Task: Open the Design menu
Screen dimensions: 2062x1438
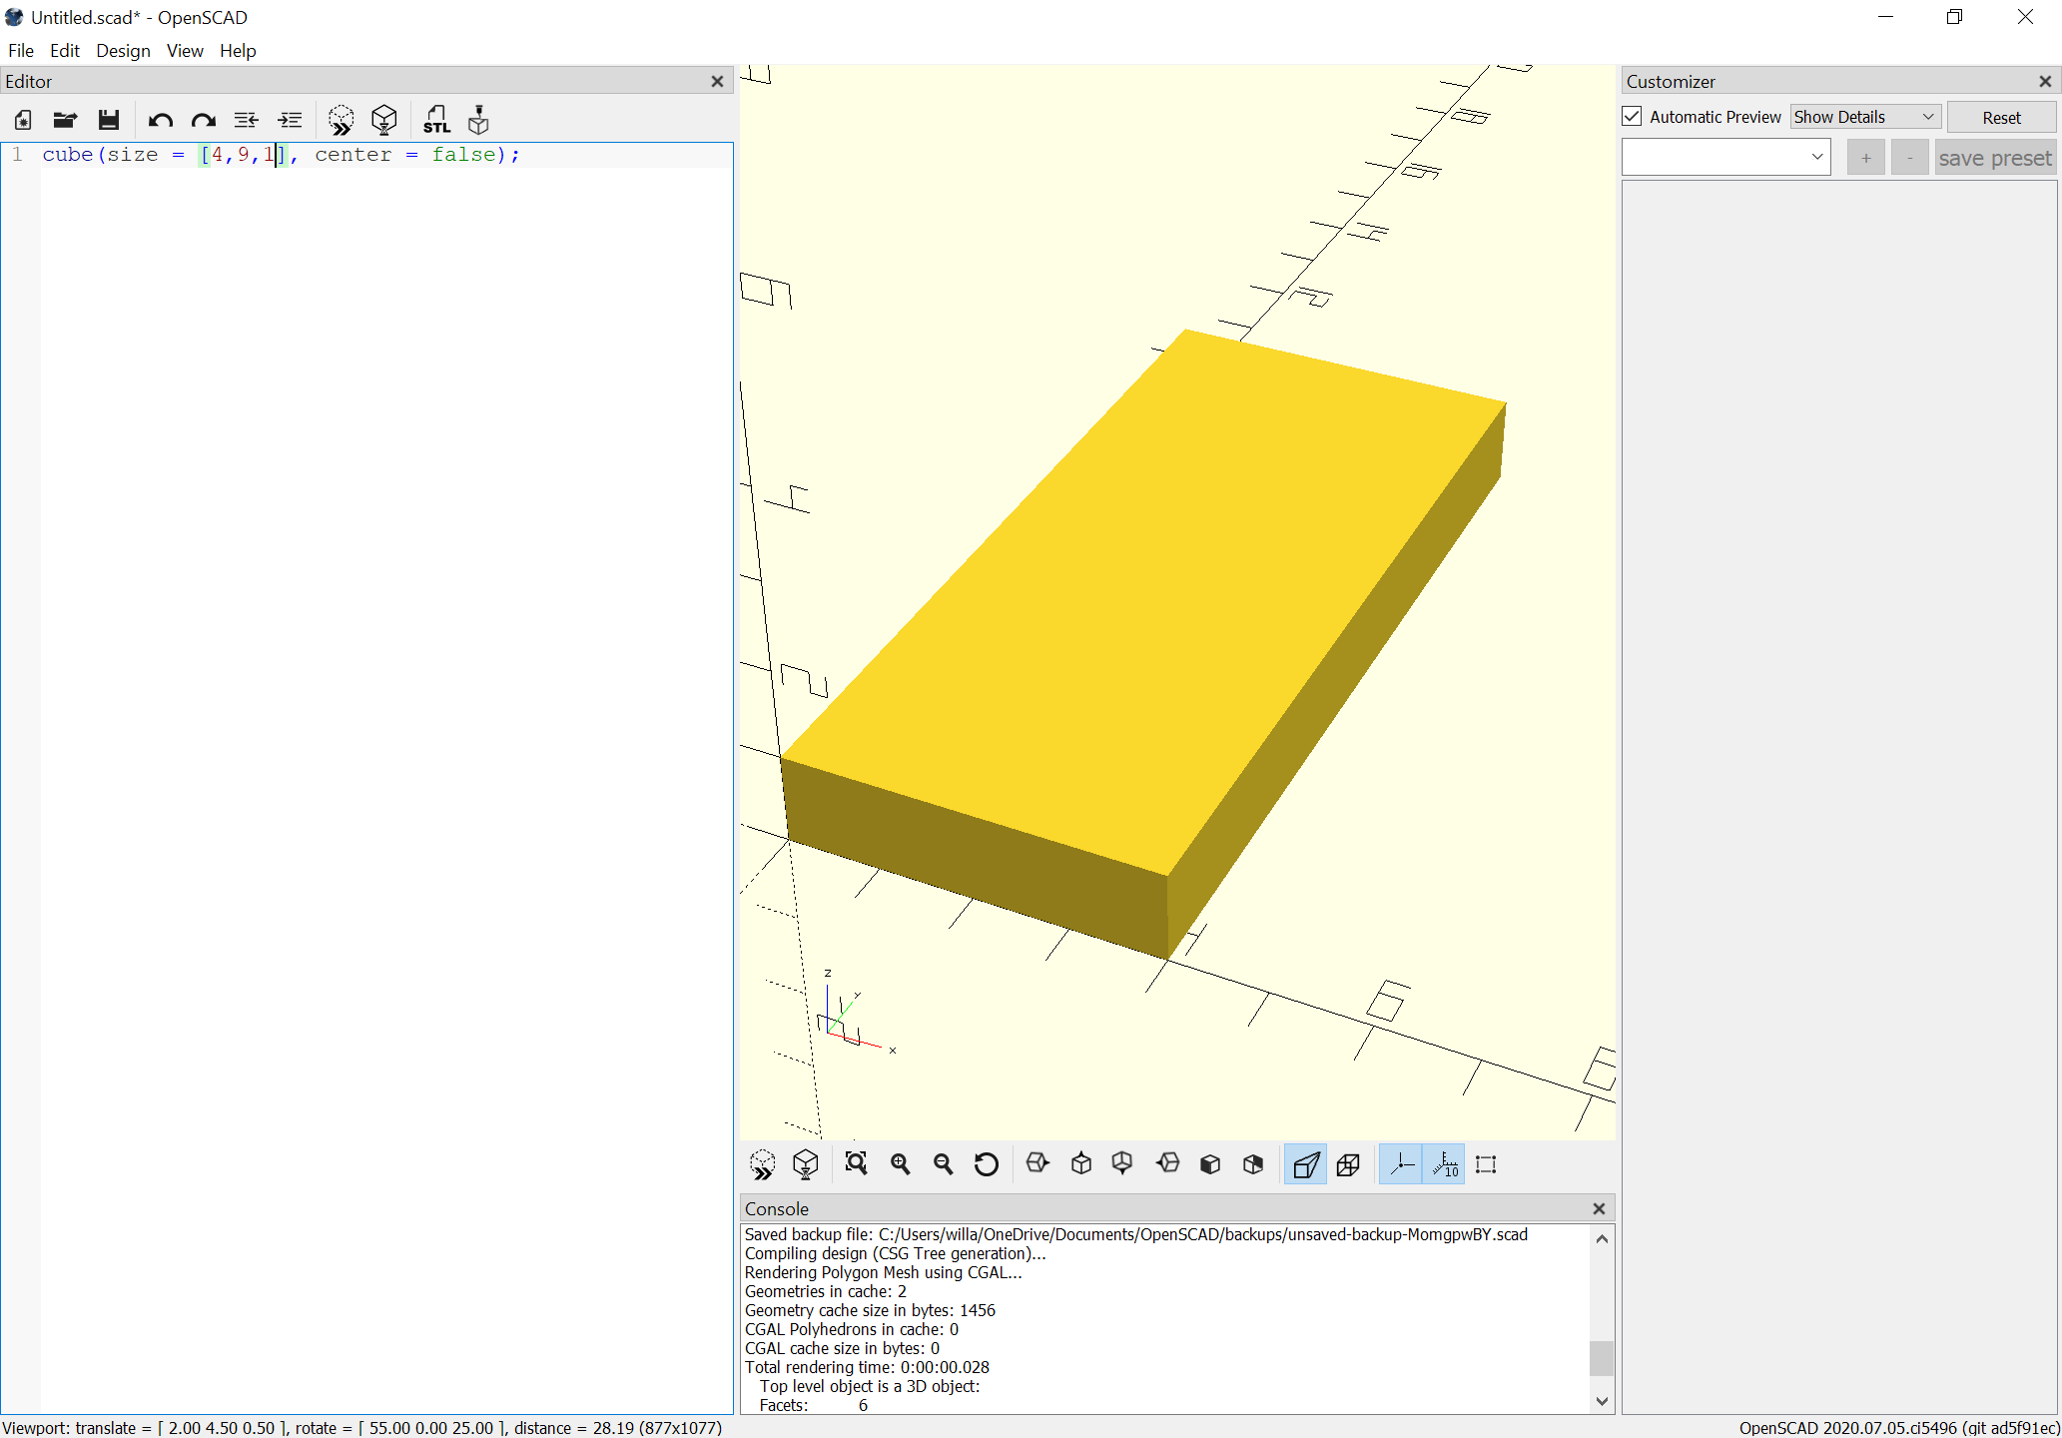Action: coord(123,51)
